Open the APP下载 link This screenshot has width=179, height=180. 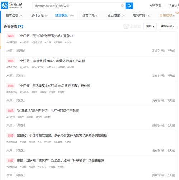(x=155, y=6)
